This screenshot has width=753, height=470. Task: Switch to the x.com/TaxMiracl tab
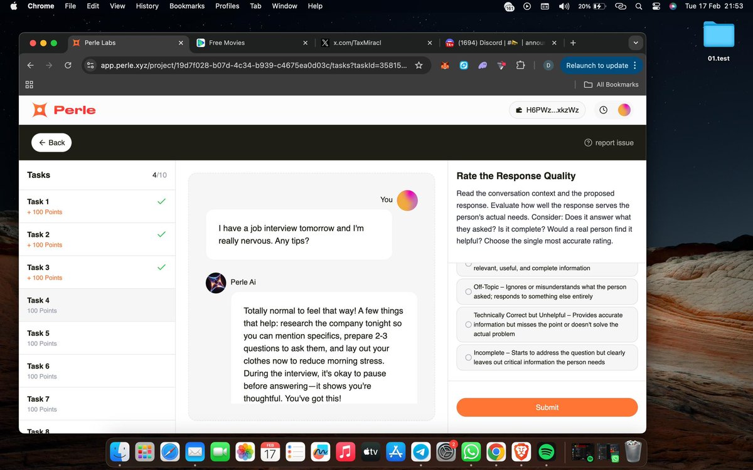(x=375, y=43)
